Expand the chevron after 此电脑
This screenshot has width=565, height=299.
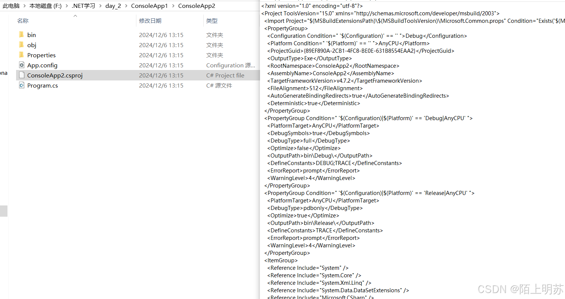point(25,6)
